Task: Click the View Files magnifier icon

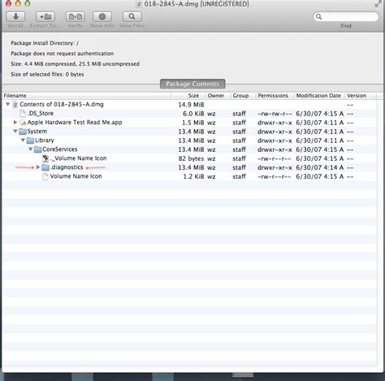Action: 132,17
